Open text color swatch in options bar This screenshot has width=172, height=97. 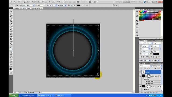(79, 5)
